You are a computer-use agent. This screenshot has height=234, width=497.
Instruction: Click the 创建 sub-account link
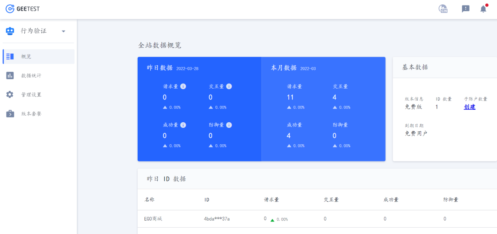(x=470, y=107)
